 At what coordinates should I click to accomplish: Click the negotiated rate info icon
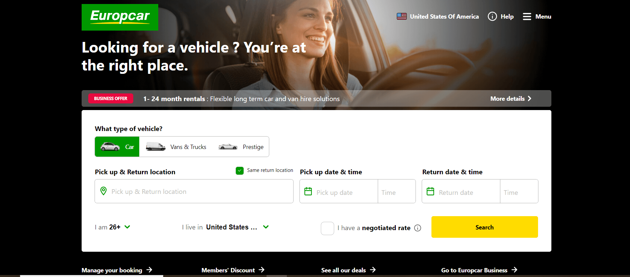[417, 228]
